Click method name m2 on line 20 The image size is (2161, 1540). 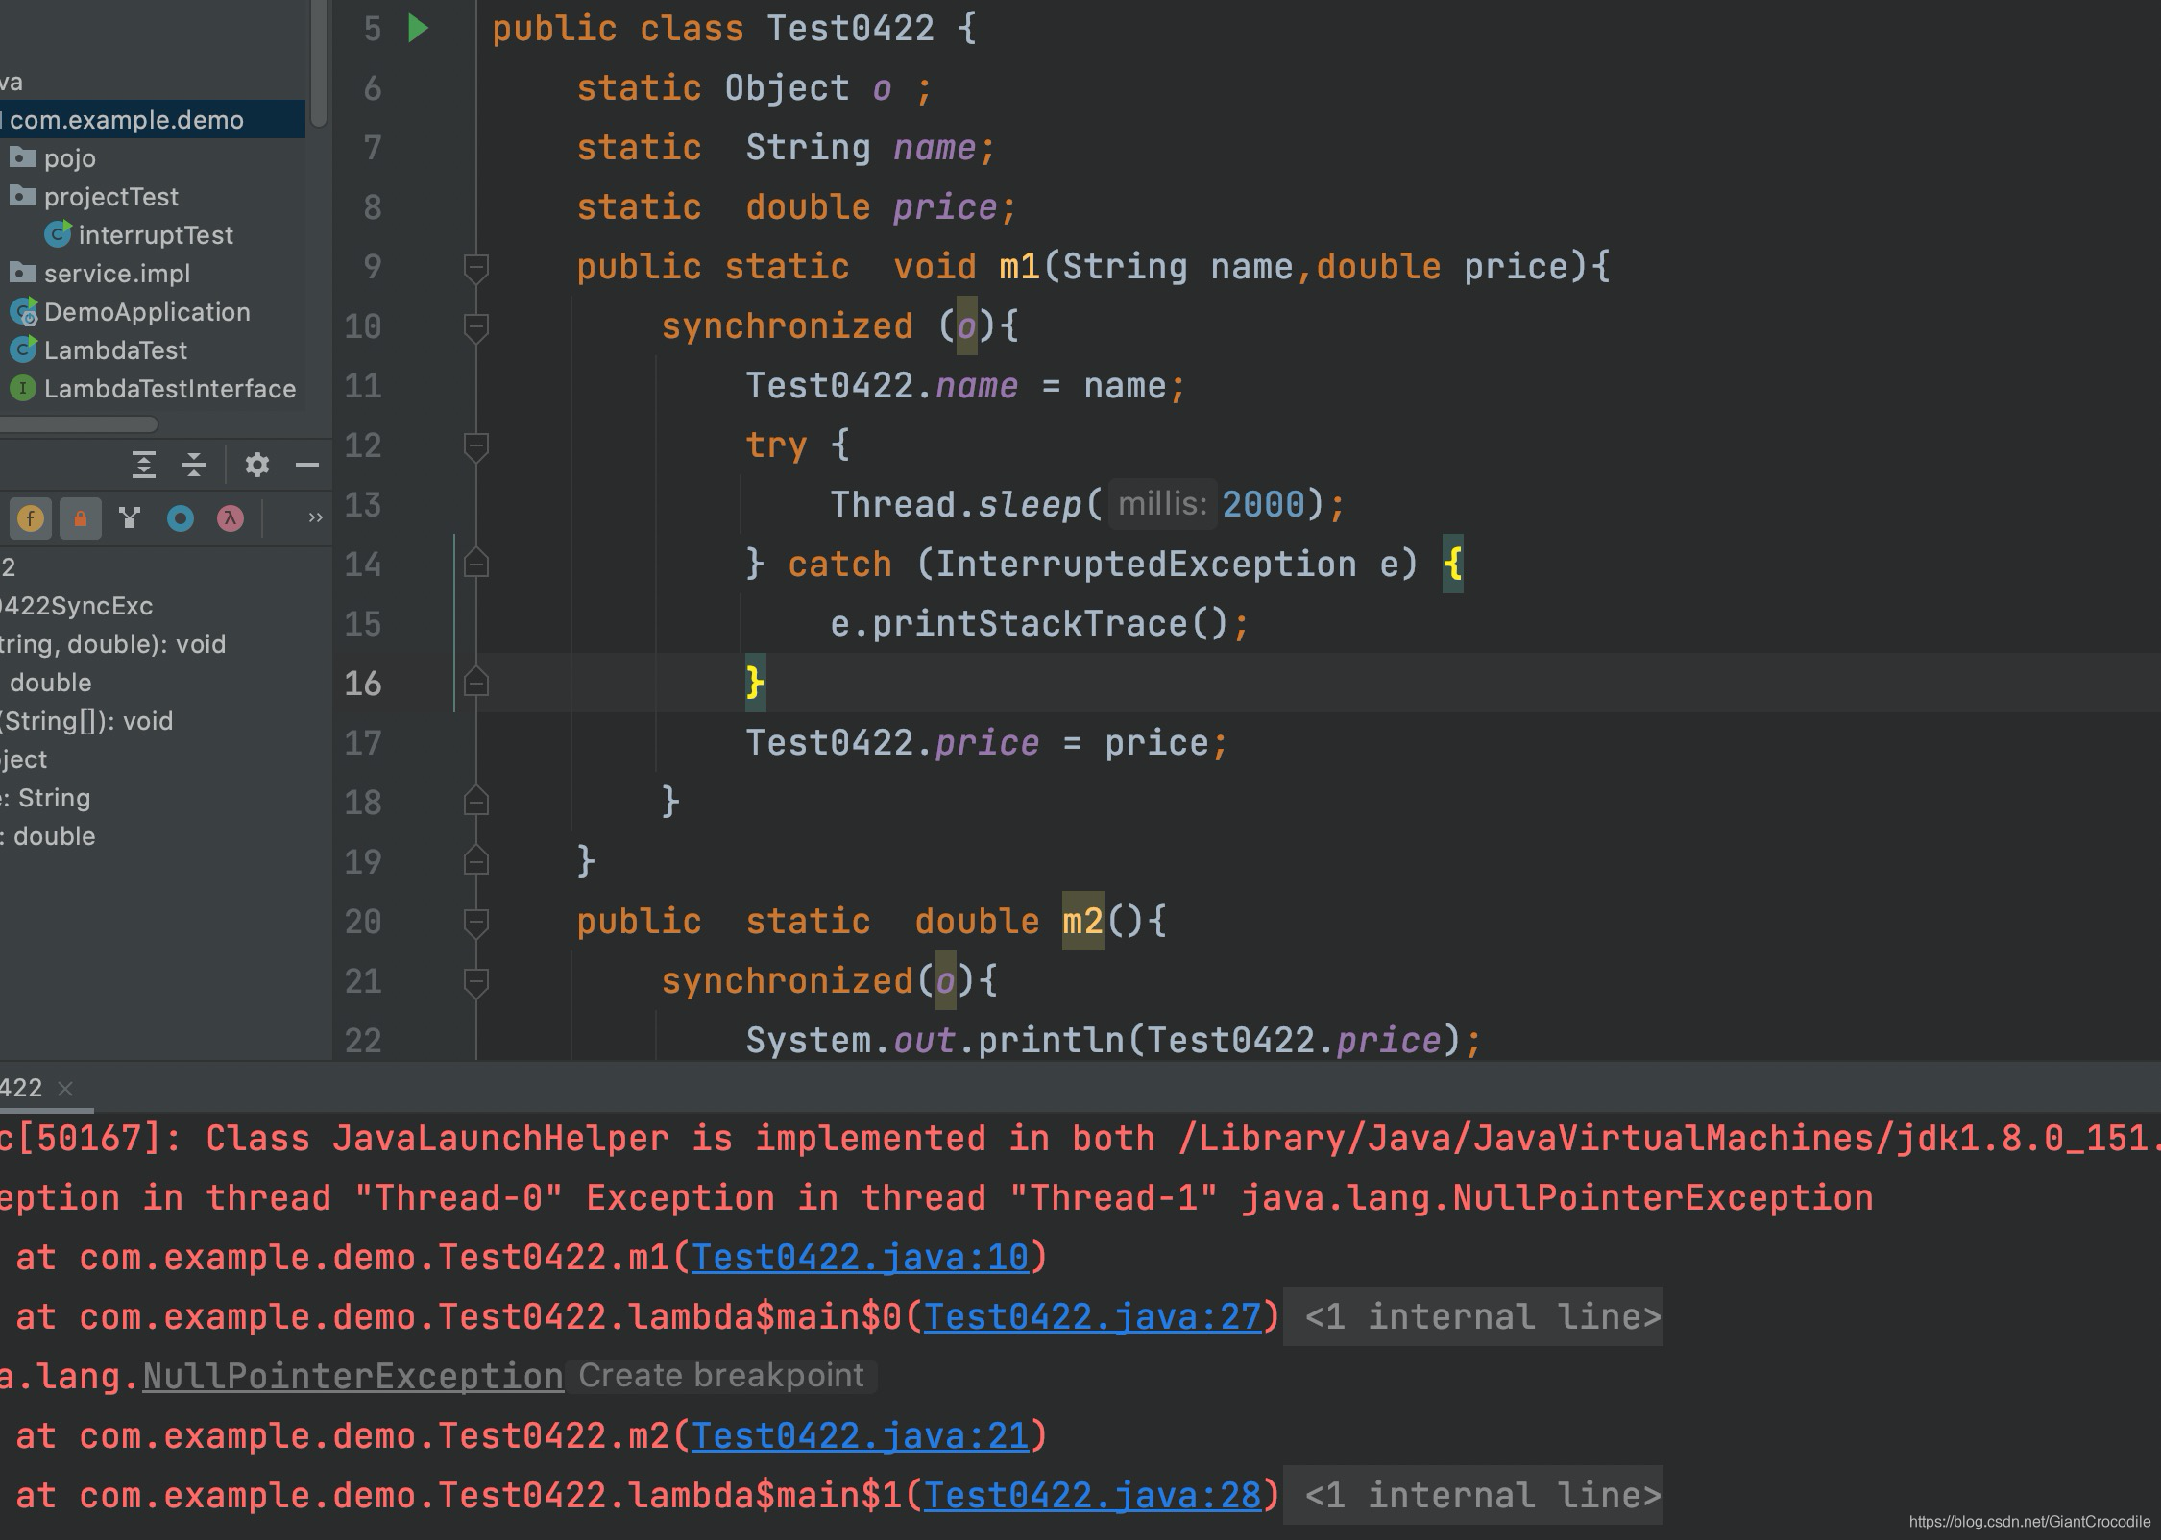pyautogui.click(x=1082, y=922)
